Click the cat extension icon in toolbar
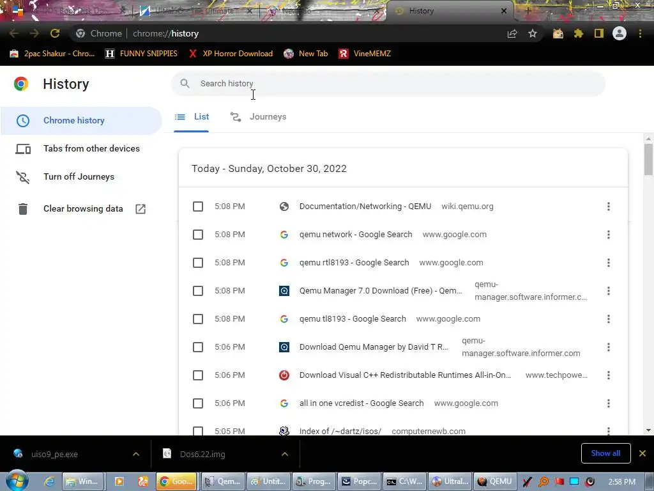The width and height of the screenshot is (654, 491). (x=558, y=33)
